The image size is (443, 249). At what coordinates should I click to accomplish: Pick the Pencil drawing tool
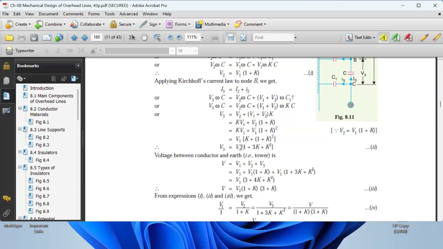coord(424,37)
